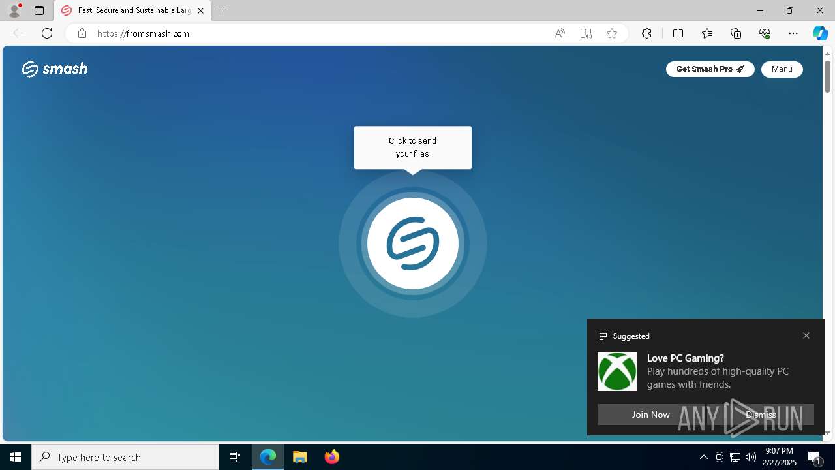
Task: Open Edge profile icon
Action: coord(14,10)
